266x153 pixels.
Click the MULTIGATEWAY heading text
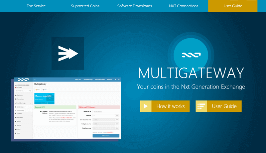point(191,73)
